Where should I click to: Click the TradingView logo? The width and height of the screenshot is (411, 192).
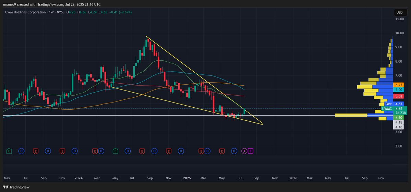[16, 187]
